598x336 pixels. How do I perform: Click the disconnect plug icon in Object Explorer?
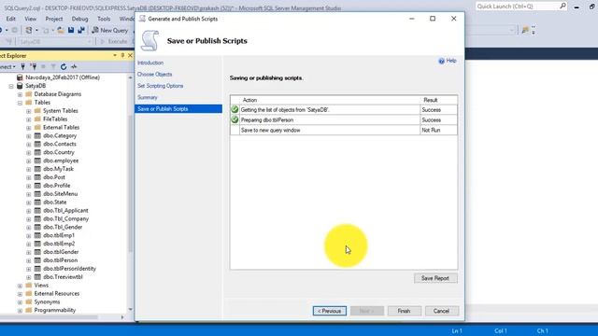(x=34, y=66)
